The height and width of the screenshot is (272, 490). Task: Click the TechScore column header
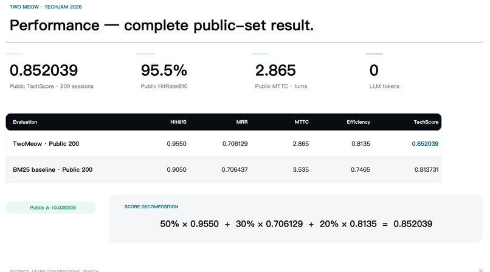(x=426, y=122)
